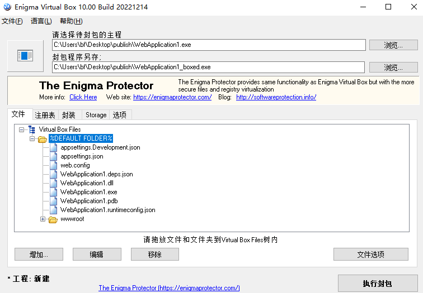Viewport: 423px width, 293px height.
Task: Open the 语言(L) menu
Action: pyautogui.click(x=41, y=21)
